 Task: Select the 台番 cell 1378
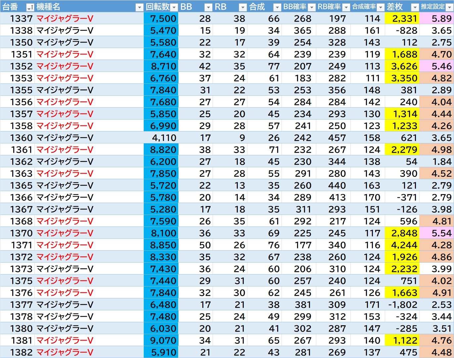point(17,317)
